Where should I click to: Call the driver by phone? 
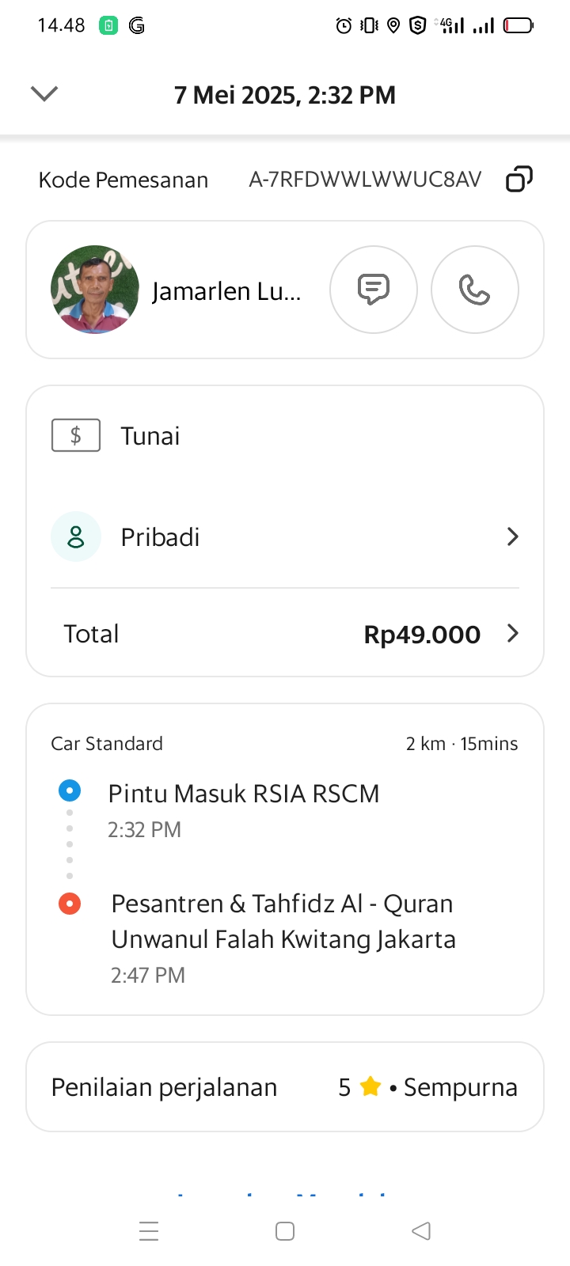(x=474, y=290)
